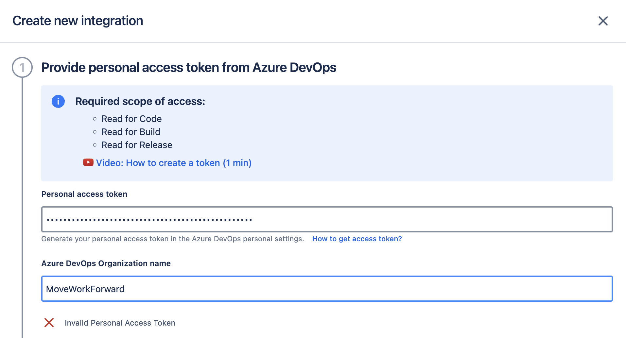Click the blue info icon
The height and width of the screenshot is (338, 626).
click(58, 101)
